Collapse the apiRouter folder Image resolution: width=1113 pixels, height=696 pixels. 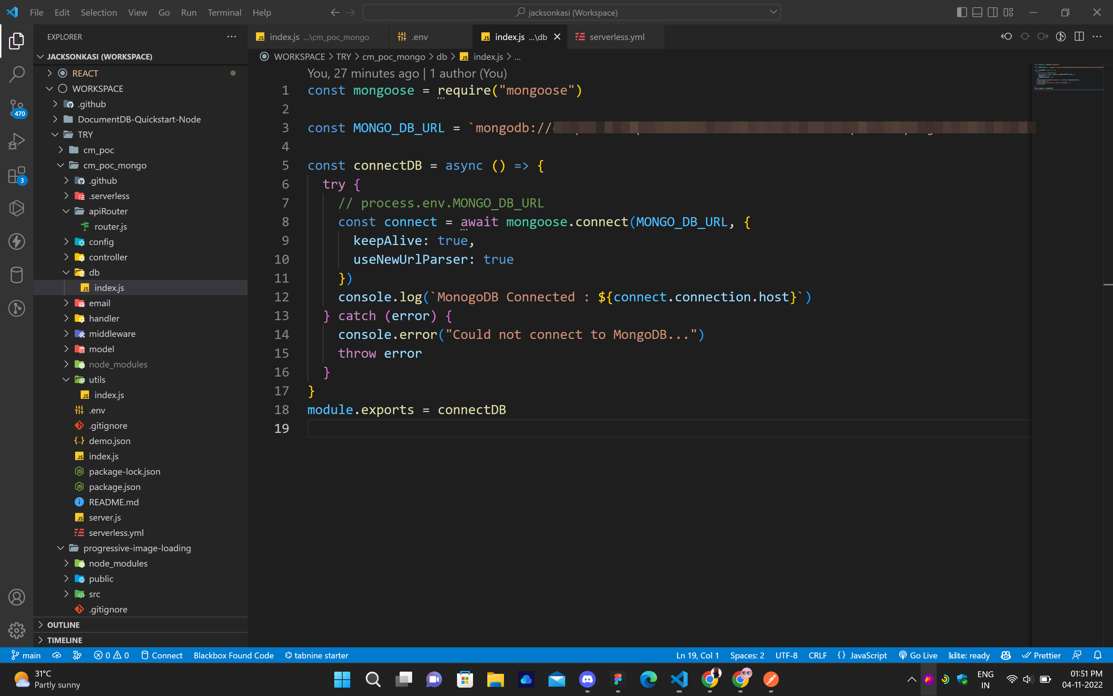point(140,211)
